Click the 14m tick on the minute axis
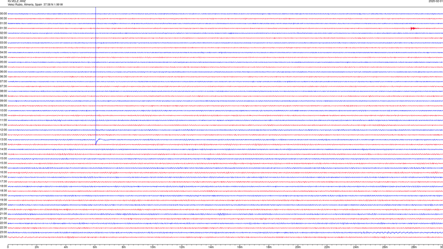Screen dimensions: 443x249 tap(211, 247)
